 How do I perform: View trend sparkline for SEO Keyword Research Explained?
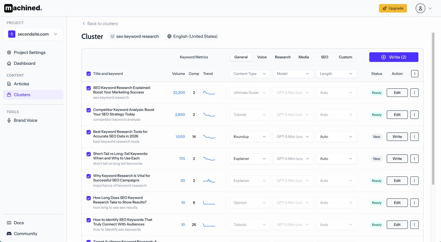pos(209,93)
